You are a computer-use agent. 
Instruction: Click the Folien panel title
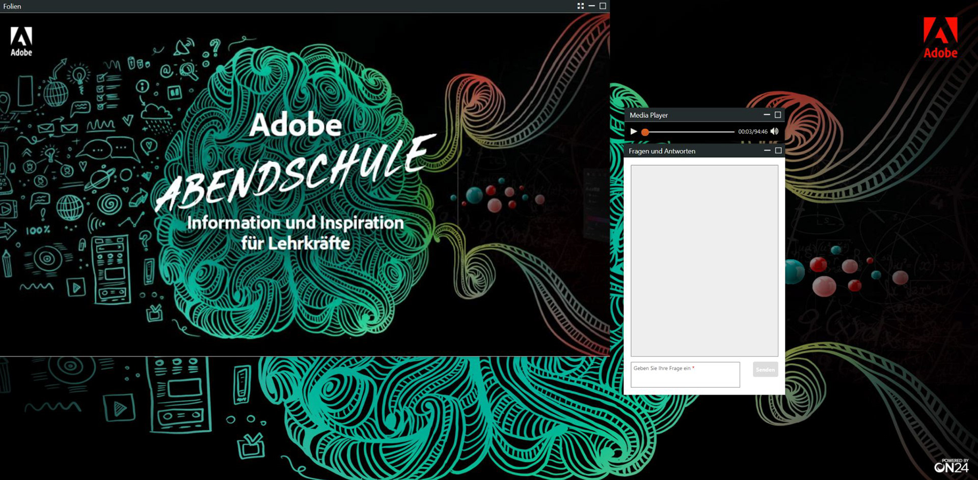coord(12,7)
